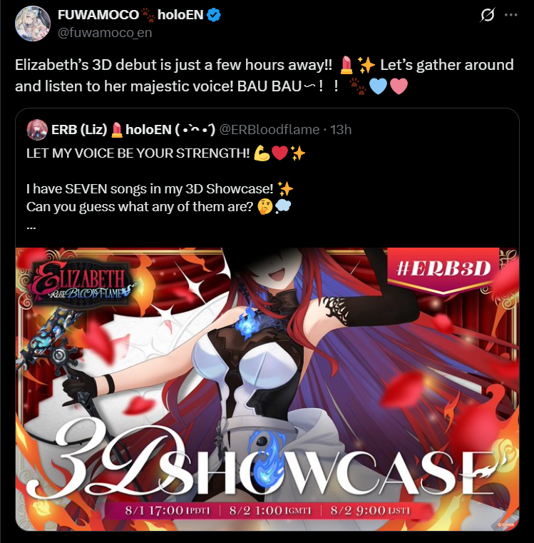
Task: Open the @fuwamoco_en handle link
Action: [105, 33]
